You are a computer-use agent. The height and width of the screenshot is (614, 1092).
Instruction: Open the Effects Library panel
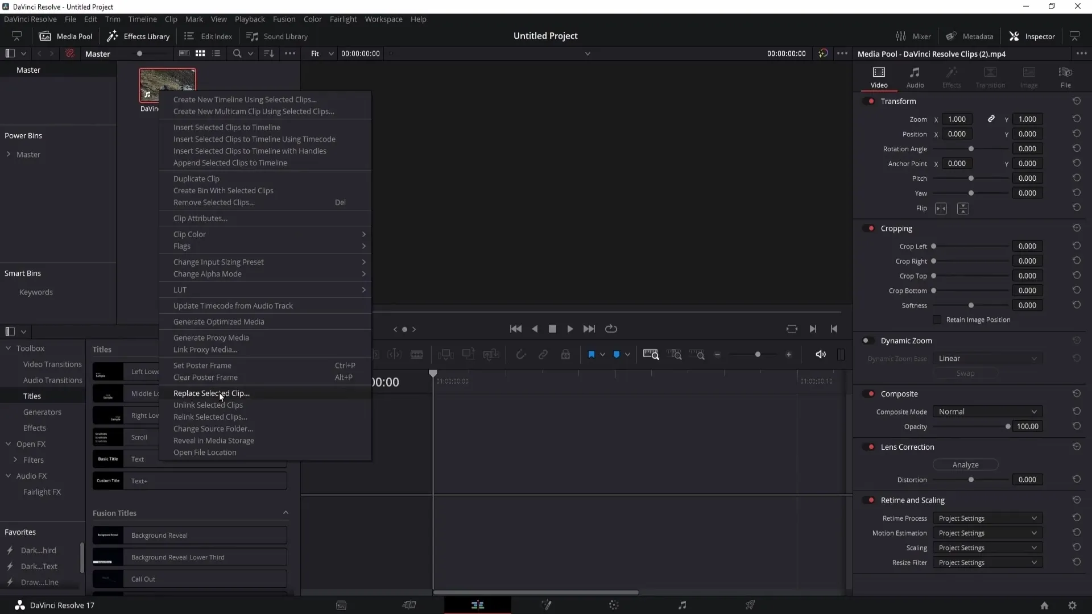pyautogui.click(x=137, y=35)
